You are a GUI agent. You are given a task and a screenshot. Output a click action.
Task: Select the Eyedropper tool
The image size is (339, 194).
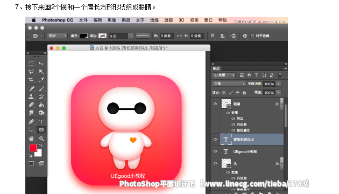click(41, 79)
